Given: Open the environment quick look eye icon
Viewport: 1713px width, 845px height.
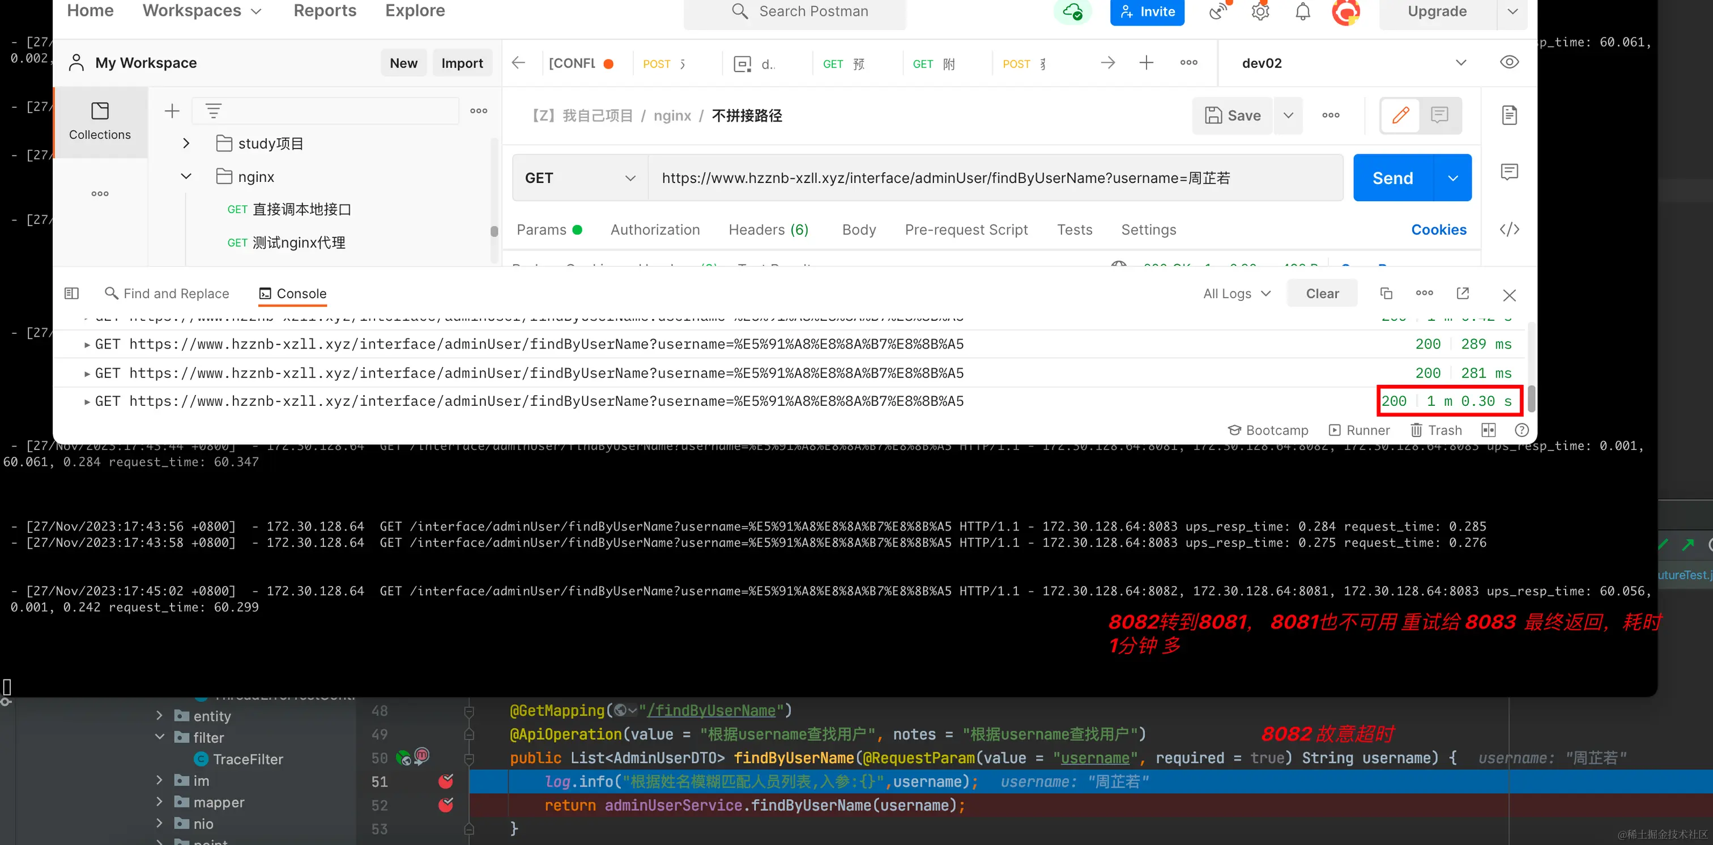Looking at the screenshot, I should pyautogui.click(x=1510, y=62).
